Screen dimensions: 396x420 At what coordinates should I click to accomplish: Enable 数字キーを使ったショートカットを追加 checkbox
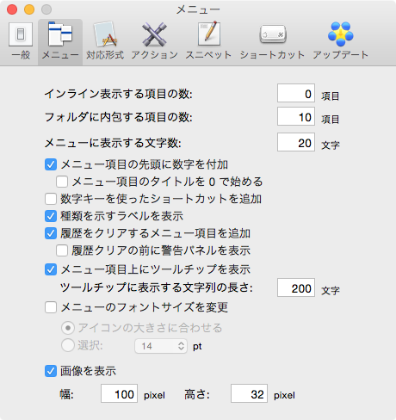pos(51,199)
